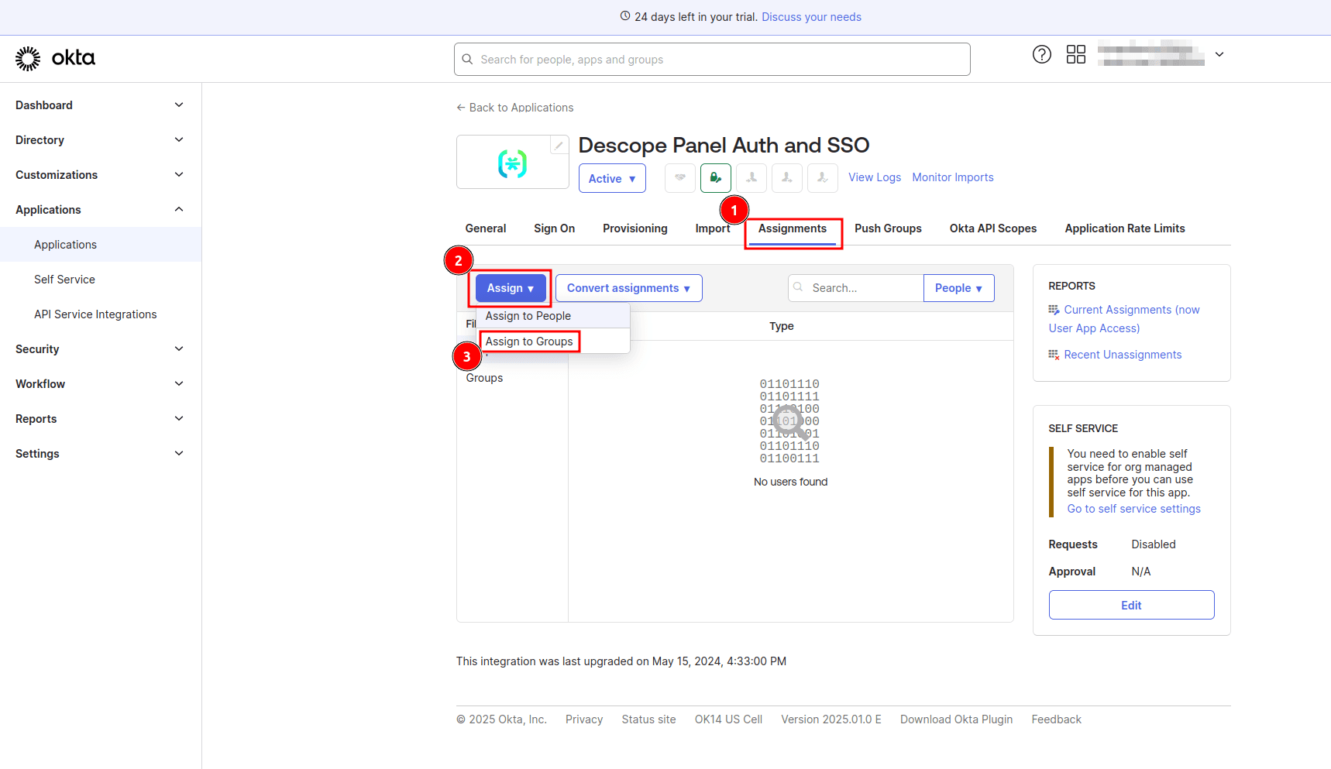The height and width of the screenshot is (769, 1331).
Task: Open Go to self service settings link
Action: coord(1133,508)
